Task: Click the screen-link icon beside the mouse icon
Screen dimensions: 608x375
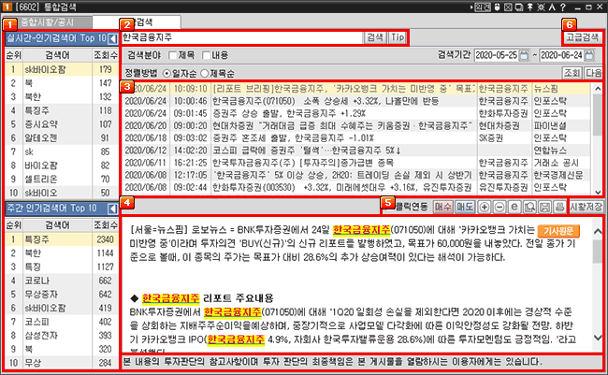Action: (x=483, y=7)
